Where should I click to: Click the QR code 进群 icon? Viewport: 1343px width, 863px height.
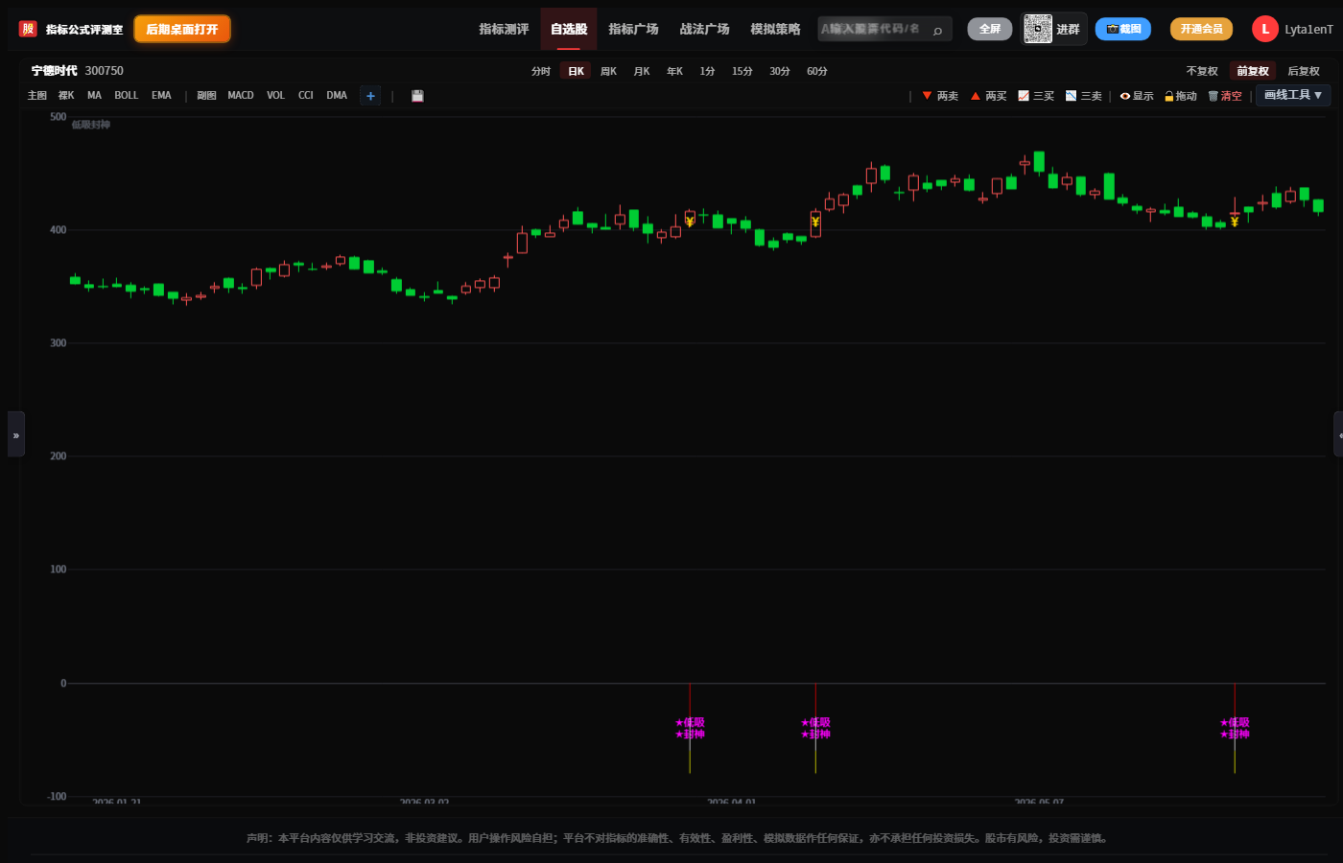tap(1038, 29)
